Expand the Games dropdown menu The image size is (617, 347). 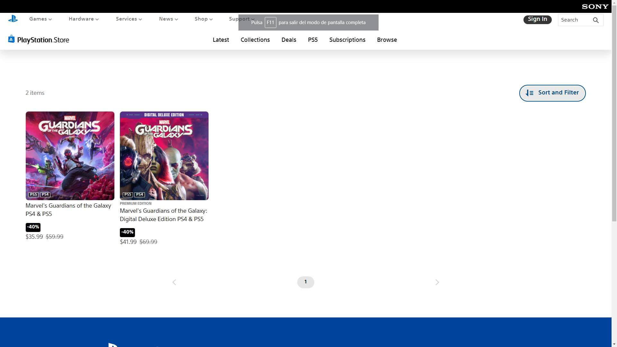40,19
